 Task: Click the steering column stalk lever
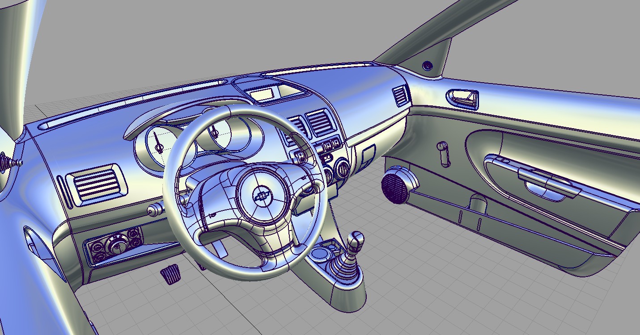[156, 210]
